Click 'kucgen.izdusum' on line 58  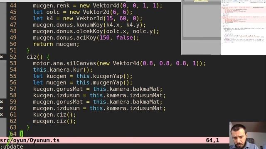click(56, 96)
